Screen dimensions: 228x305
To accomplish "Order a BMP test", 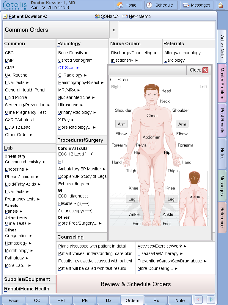I will [9, 60].
